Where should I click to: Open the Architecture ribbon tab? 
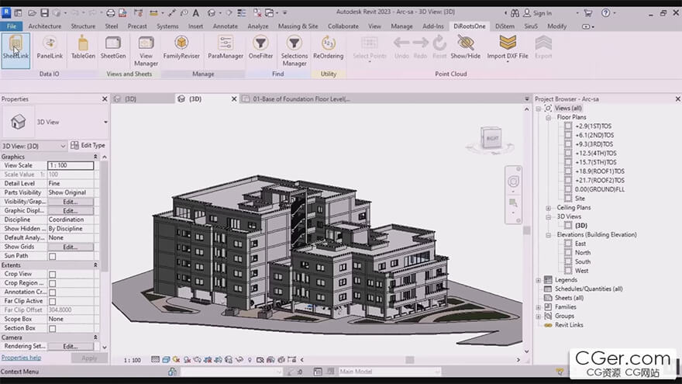click(x=45, y=26)
